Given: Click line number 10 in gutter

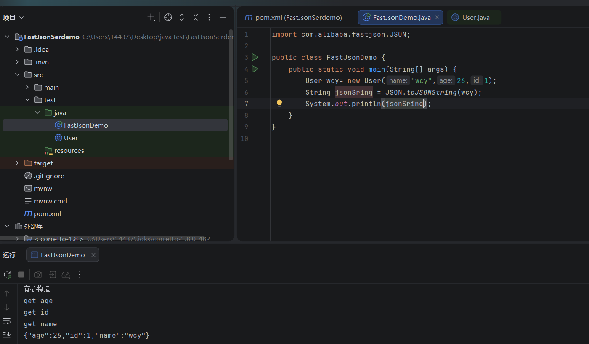Looking at the screenshot, I should (x=244, y=139).
